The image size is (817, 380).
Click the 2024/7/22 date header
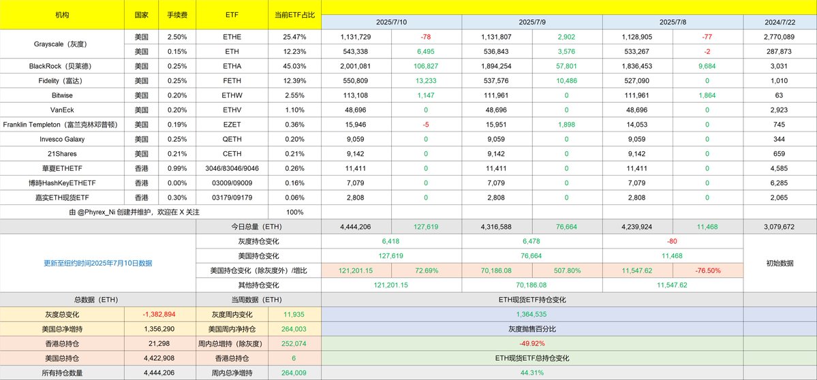click(x=780, y=22)
